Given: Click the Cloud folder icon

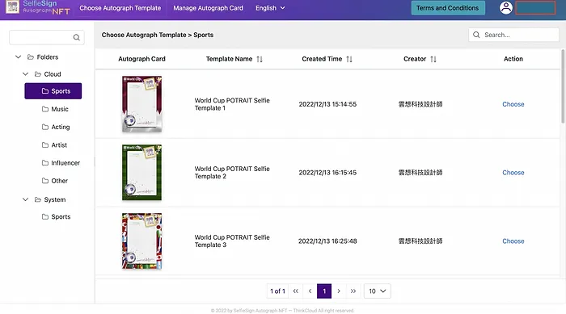Looking at the screenshot, I should [x=37, y=74].
